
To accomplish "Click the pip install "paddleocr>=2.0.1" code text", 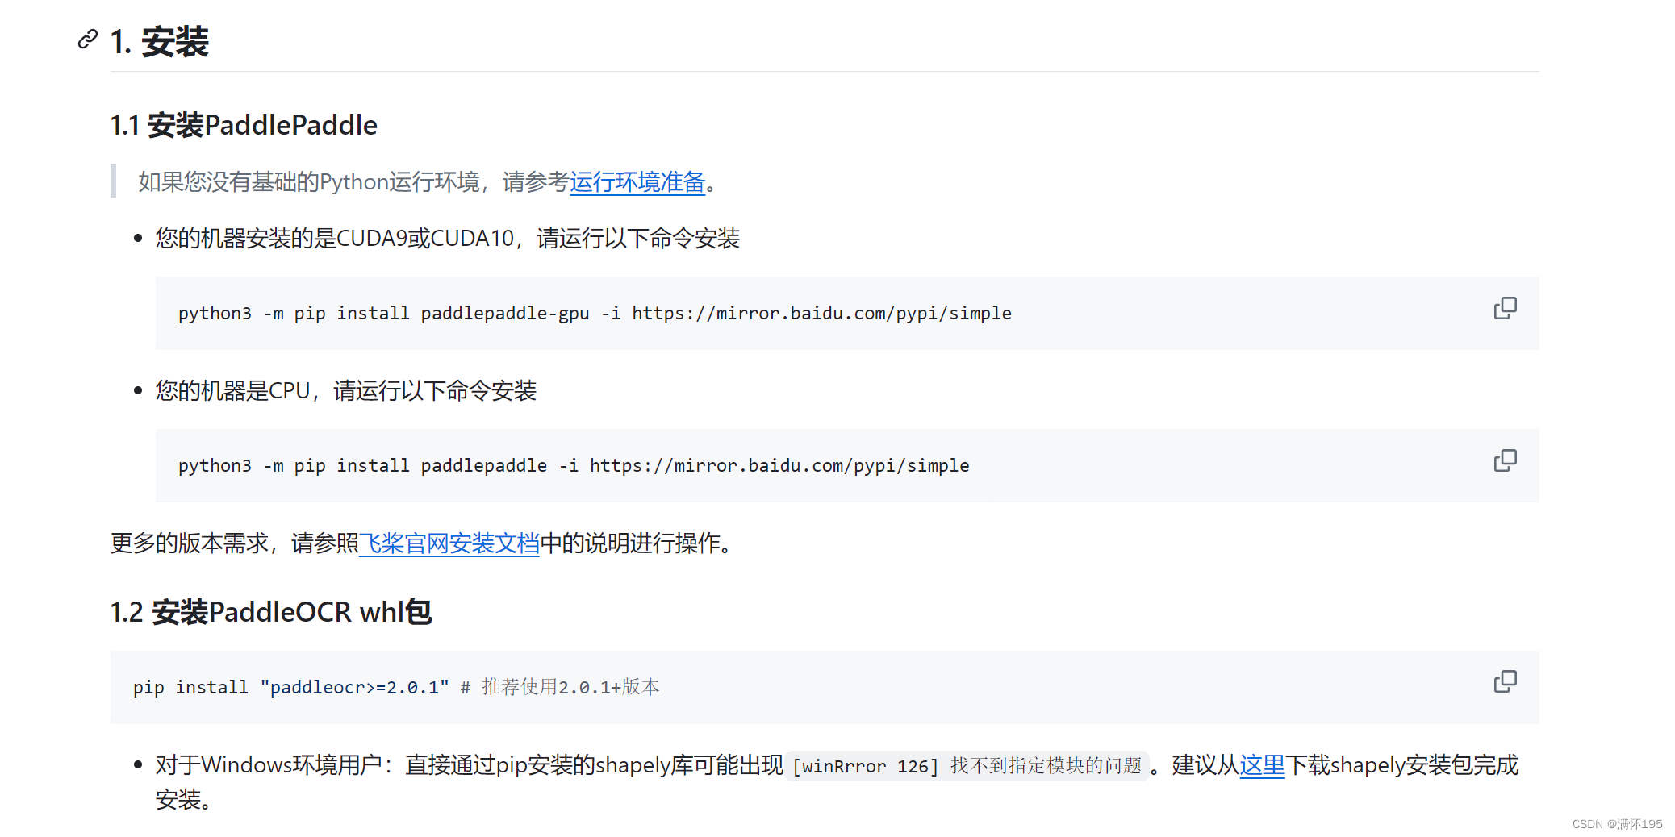I will 396,687.
